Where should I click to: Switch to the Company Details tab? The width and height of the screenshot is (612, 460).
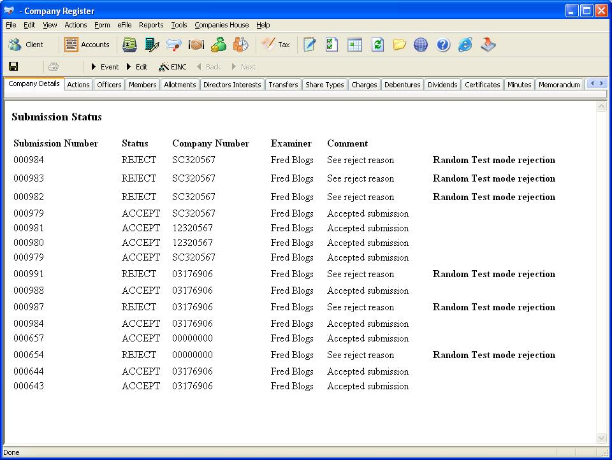[34, 83]
